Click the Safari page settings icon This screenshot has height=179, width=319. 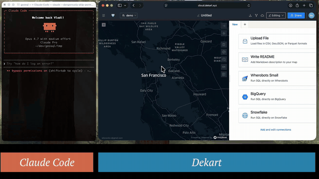point(166,5)
